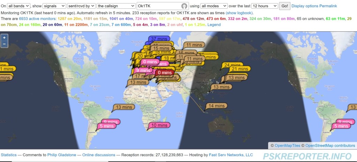Select the pink 10 mins marker in Africa
357x162 pixels.
click(159, 125)
